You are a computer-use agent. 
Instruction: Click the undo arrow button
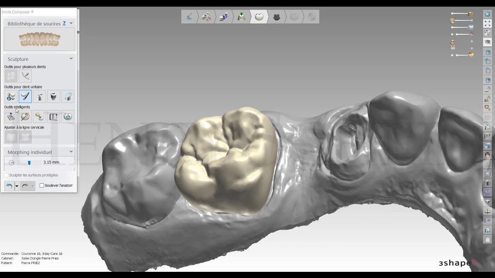(9, 186)
